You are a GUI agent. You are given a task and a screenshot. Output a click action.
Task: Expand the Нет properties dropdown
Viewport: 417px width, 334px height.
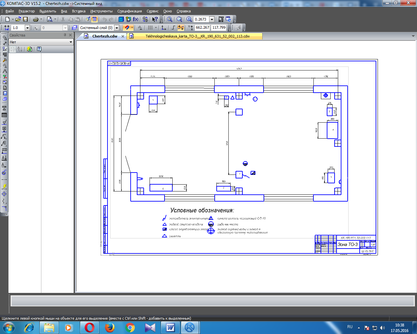71,42
